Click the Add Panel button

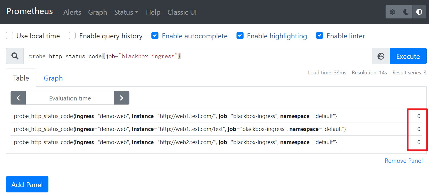coord(27,185)
